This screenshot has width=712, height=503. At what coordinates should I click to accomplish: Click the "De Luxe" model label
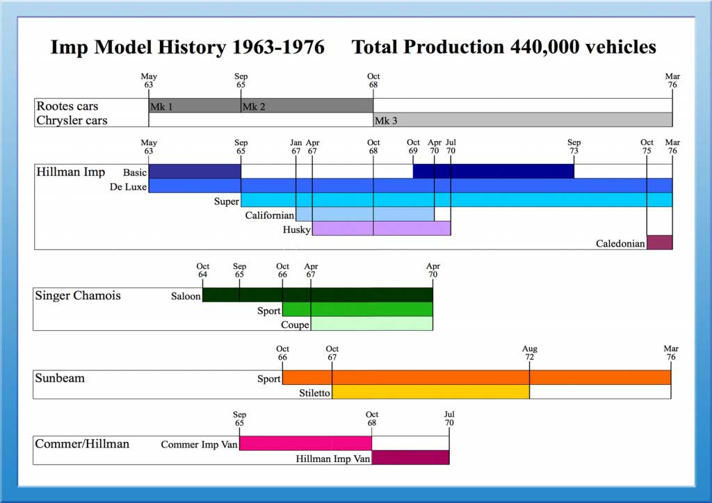(128, 187)
